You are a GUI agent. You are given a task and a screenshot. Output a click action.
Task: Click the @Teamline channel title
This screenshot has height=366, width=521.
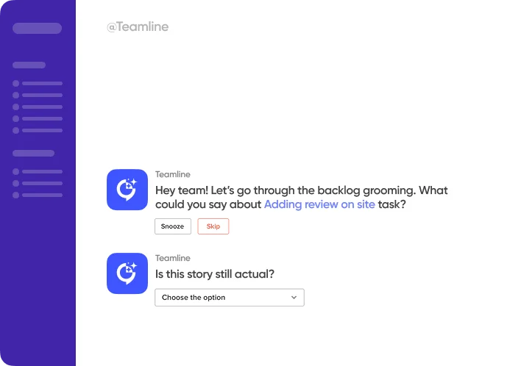138,27
